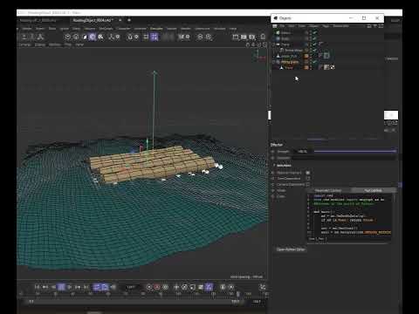Open the Help menu
Viewport: 419px width, 314px height.
coord(233,29)
